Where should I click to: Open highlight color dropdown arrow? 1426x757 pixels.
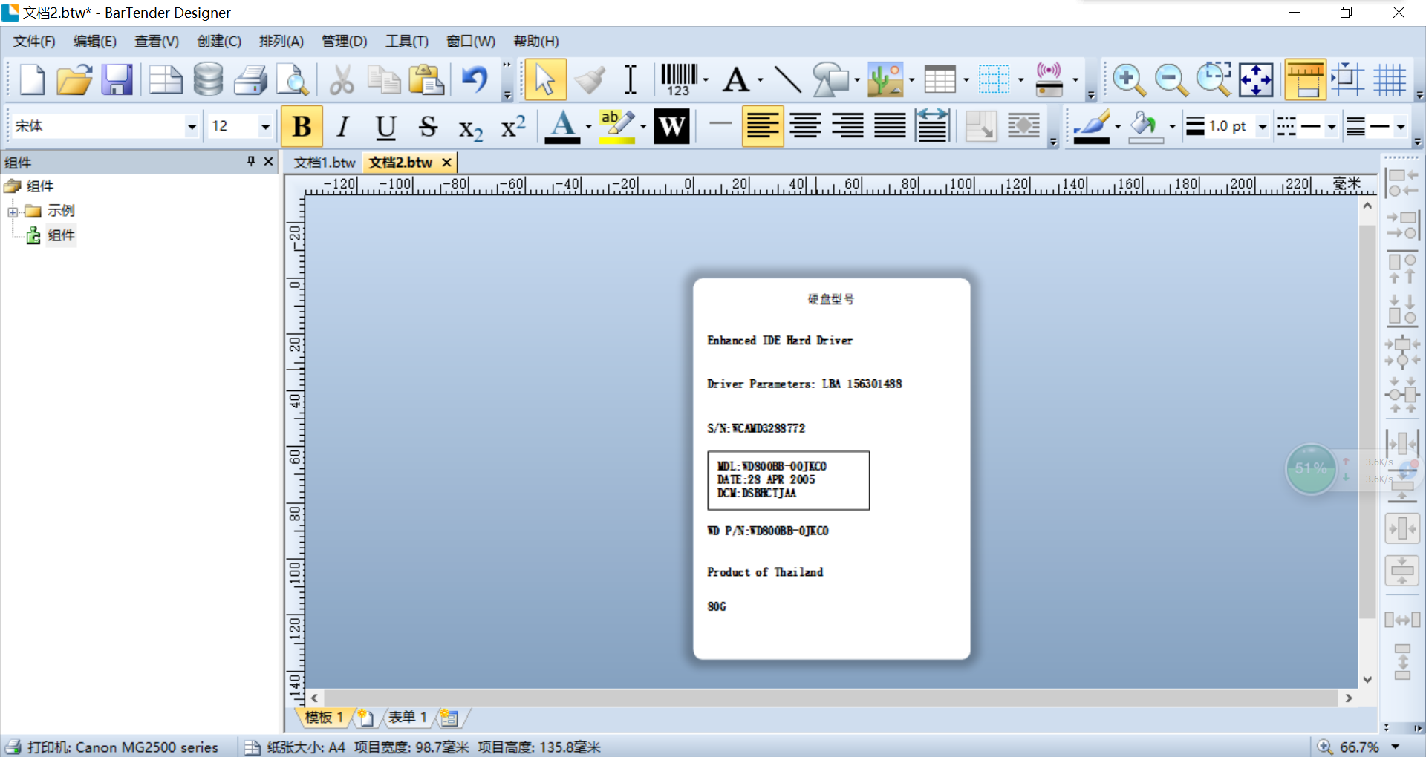click(643, 127)
